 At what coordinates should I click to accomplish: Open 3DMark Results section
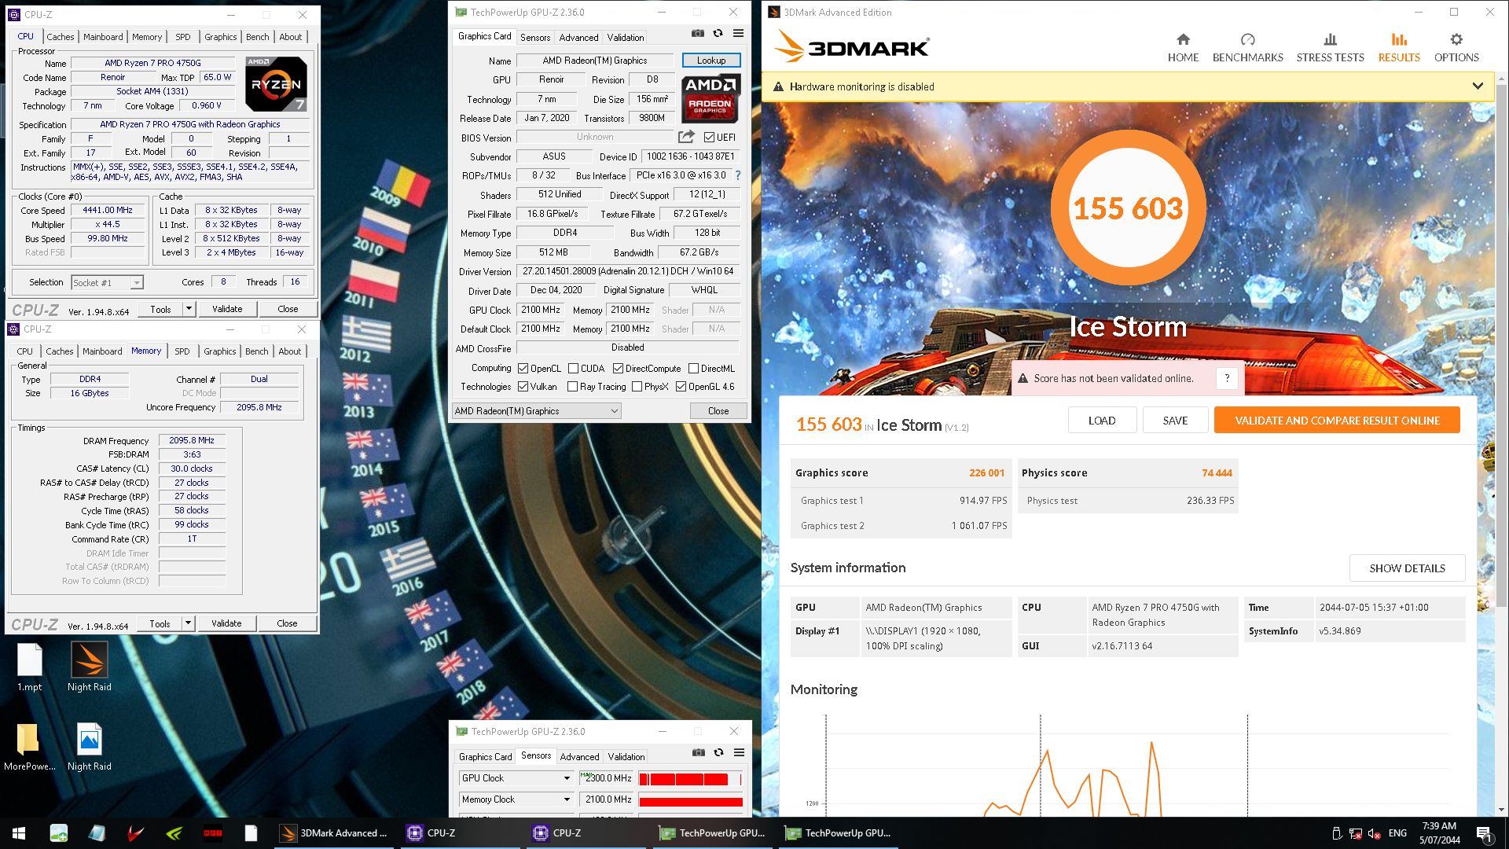1399,48
